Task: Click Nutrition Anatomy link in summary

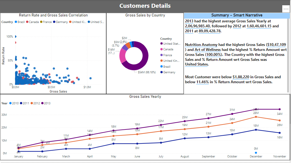Action: (x=201, y=45)
